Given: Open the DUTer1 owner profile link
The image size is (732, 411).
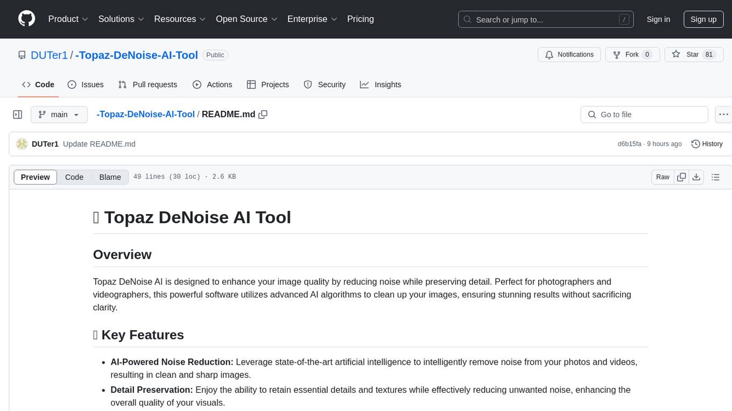Looking at the screenshot, I should [x=49, y=55].
